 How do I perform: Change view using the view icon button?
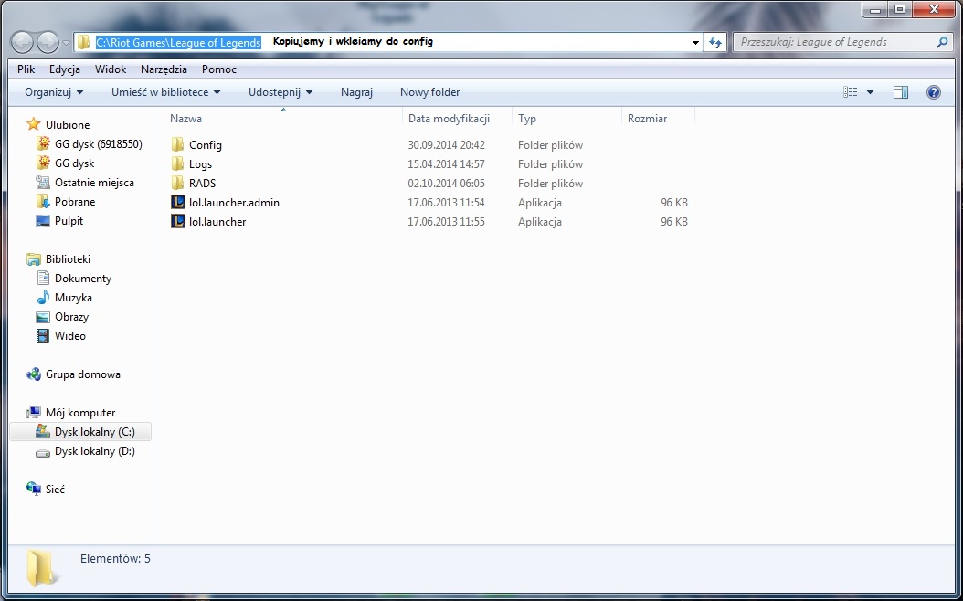click(851, 92)
